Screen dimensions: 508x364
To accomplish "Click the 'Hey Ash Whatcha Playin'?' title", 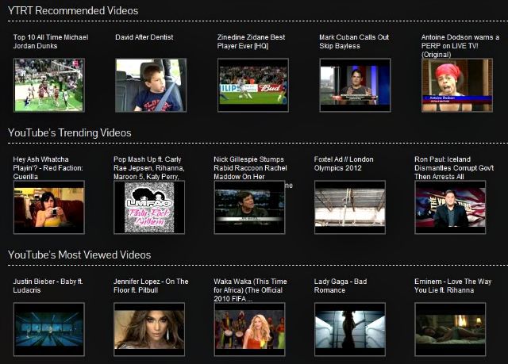I will click(48, 168).
